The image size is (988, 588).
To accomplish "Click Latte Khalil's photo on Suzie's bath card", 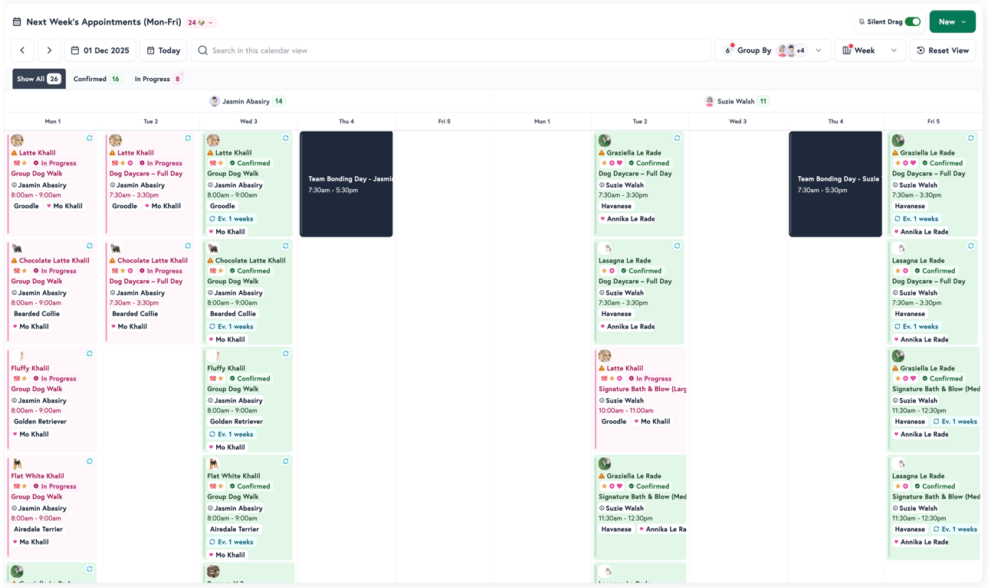I will pos(605,356).
